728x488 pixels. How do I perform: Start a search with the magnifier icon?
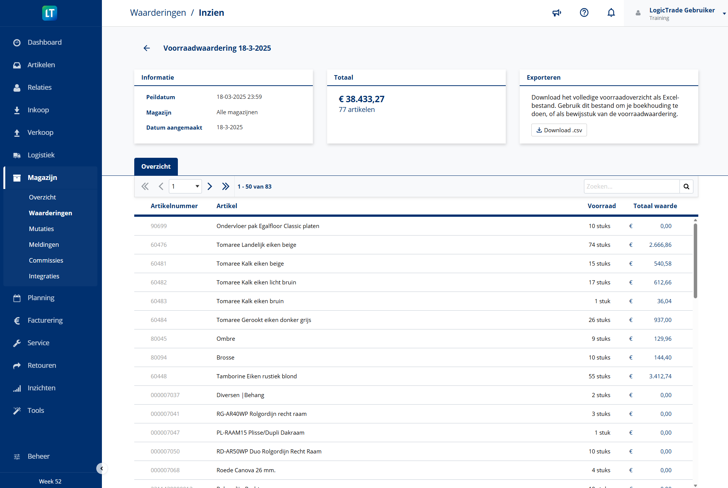pyautogui.click(x=686, y=186)
